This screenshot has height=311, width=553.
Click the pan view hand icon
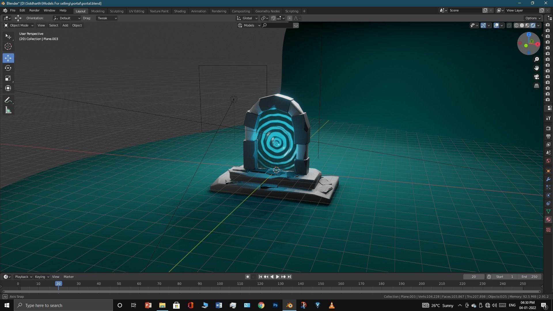click(537, 68)
